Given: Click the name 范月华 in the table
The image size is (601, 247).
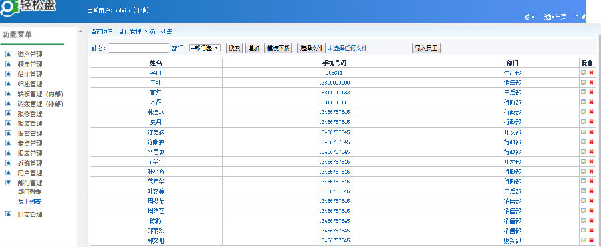Looking at the screenshot, I should [156, 181].
